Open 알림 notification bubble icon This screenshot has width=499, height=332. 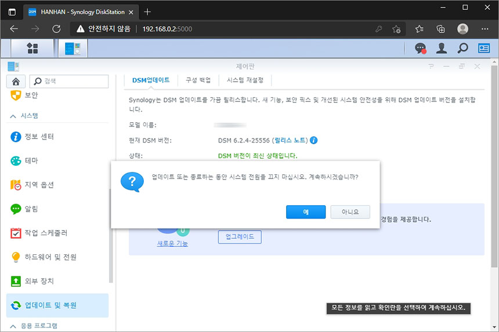[x=16, y=209]
